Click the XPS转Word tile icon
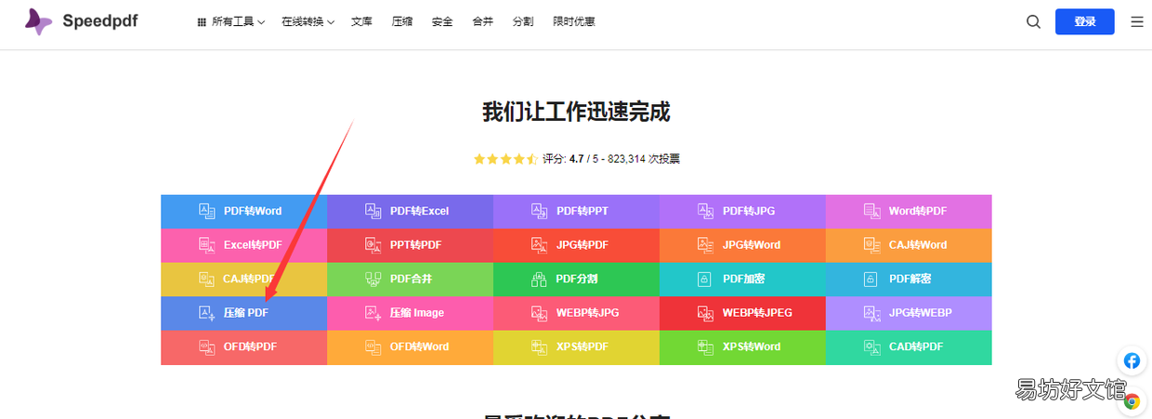This screenshot has width=1152, height=419. coord(705,347)
